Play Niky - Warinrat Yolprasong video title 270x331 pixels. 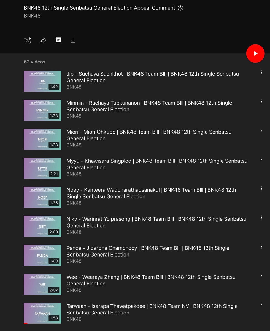point(156,222)
